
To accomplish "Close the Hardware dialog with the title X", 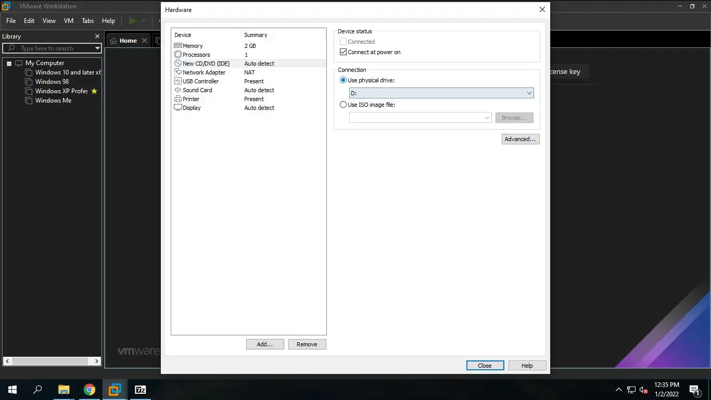I will [542, 9].
